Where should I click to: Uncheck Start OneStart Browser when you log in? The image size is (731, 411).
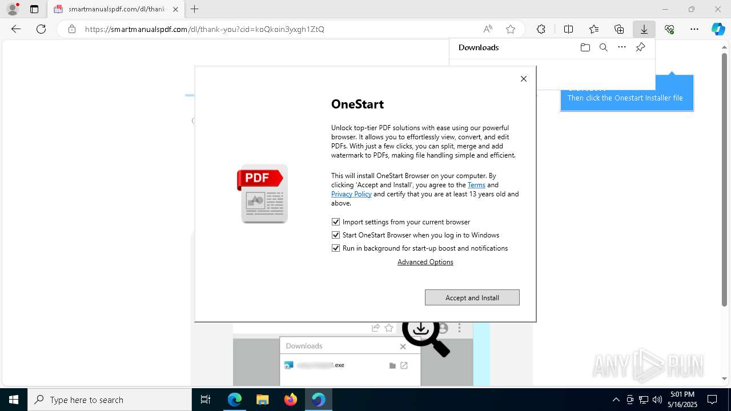pyautogui.click(x=336, y=235)
